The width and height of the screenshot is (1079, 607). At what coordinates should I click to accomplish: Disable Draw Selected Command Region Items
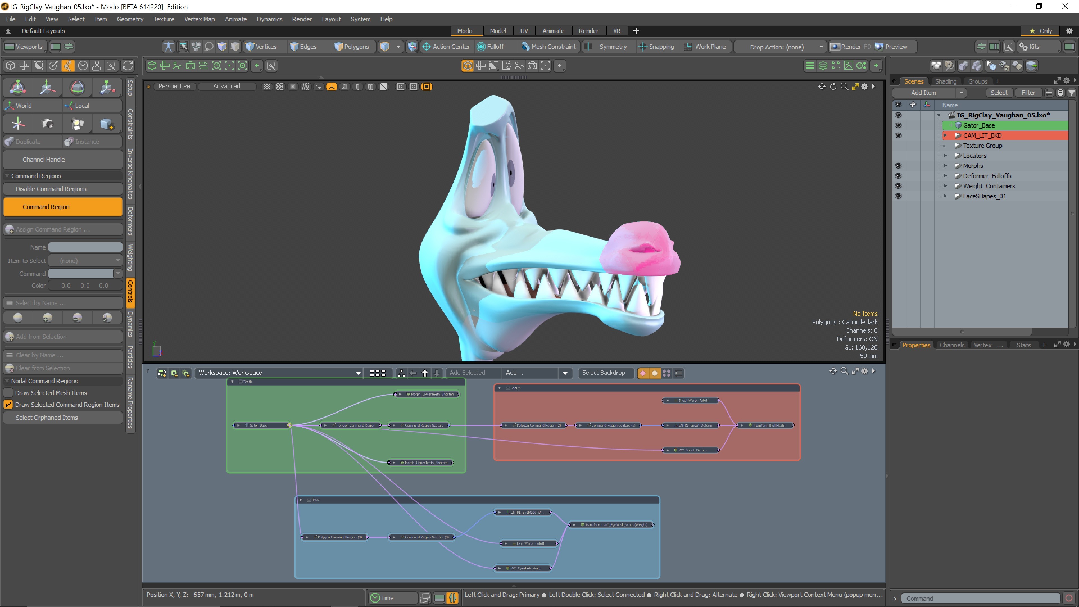tap(8, 404)
